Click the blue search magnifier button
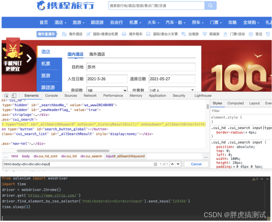Image resolution: width=272 pixels, height=222 pixels. pos(210,5)
